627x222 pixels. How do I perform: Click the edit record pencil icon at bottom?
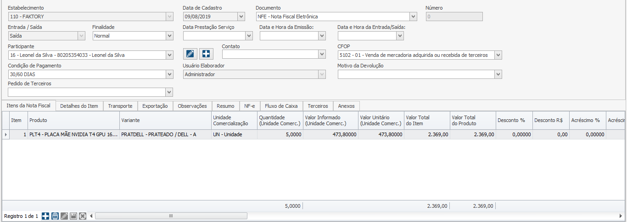[x=64, y=216]
